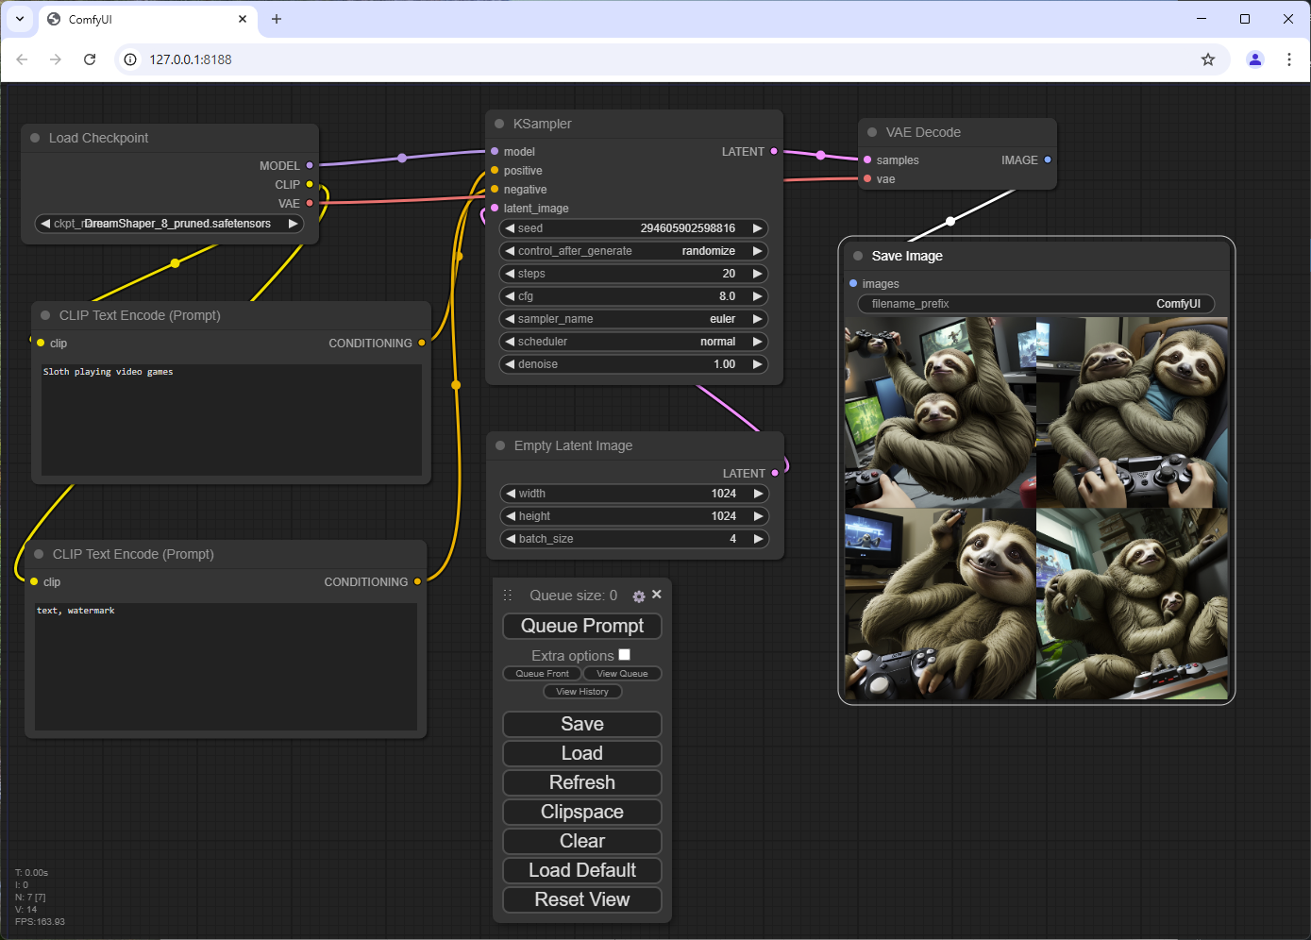
Task: Collapse the VAE Decode node via title dot
Action: (x=872, y=132)
